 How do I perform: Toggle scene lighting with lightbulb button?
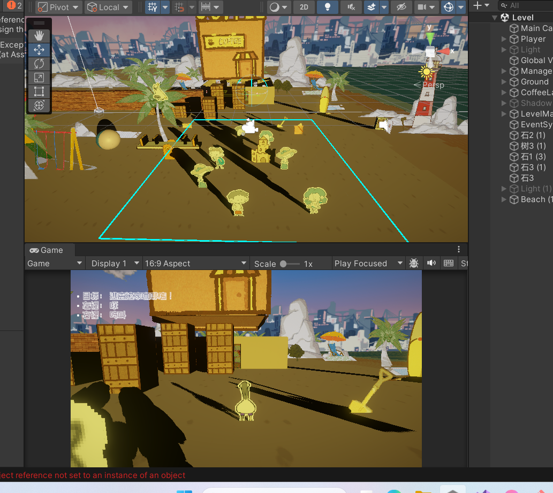(x=327, y=7)
